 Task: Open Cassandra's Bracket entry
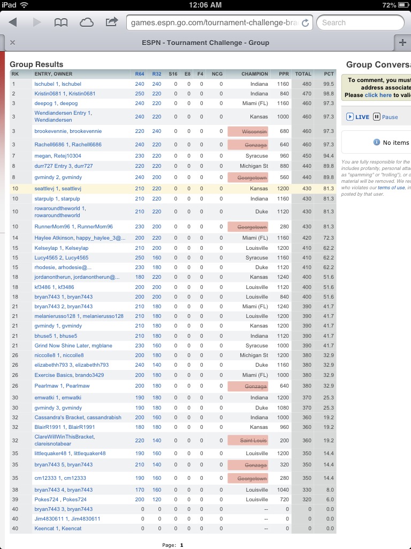pyautogui.click(x=78, y=417)
